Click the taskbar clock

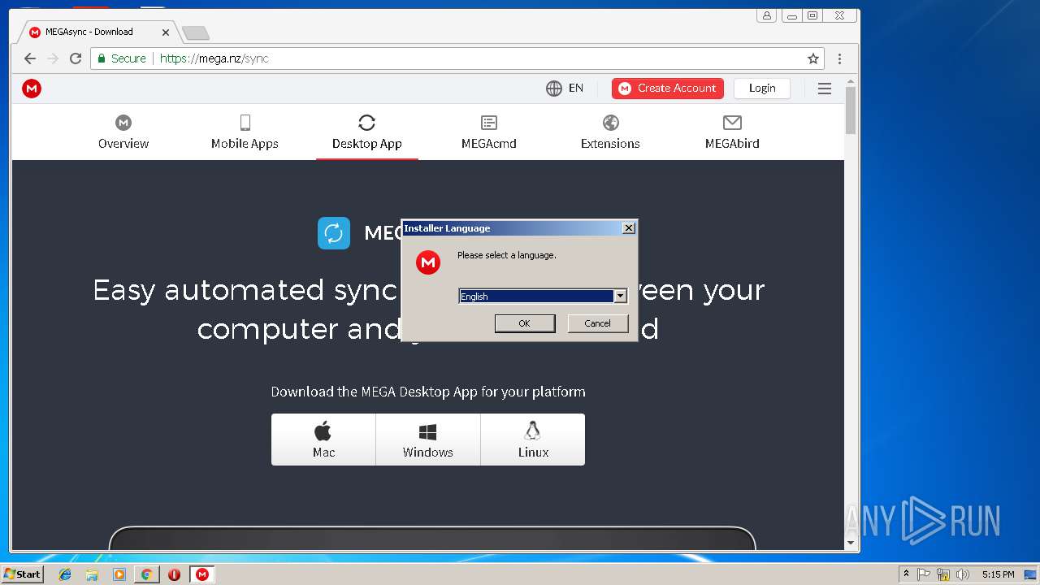[x=998, y=574]
